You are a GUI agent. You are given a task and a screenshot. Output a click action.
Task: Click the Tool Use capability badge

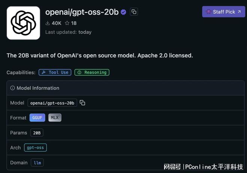pos(55,72)
